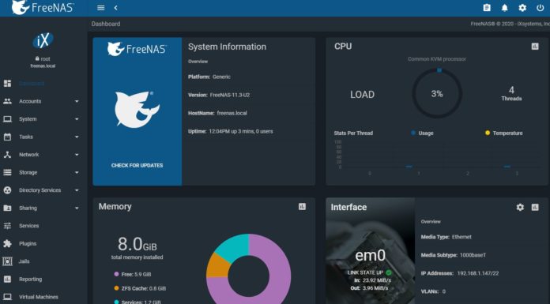
Task: Expand the Directory Services menu arrow
Action: click(77, 190)
